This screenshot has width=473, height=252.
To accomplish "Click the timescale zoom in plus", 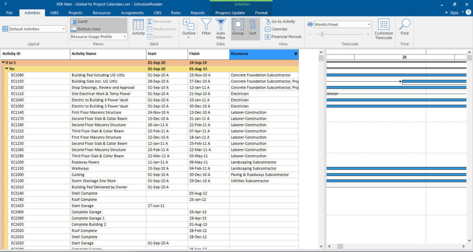I will pyautogui.click(x=368, y=35).
